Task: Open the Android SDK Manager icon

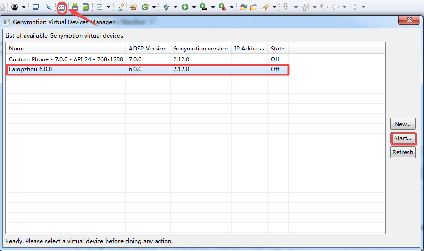Action: click(x=75, y=7)
